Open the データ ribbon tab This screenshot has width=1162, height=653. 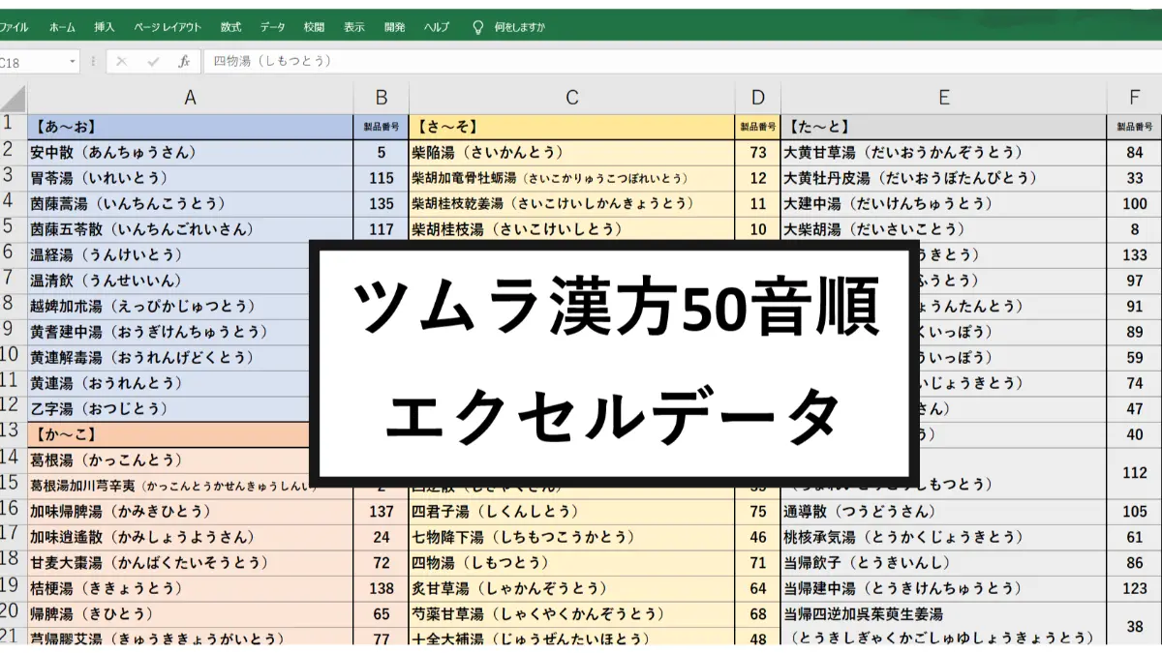[x=273, y=28]
